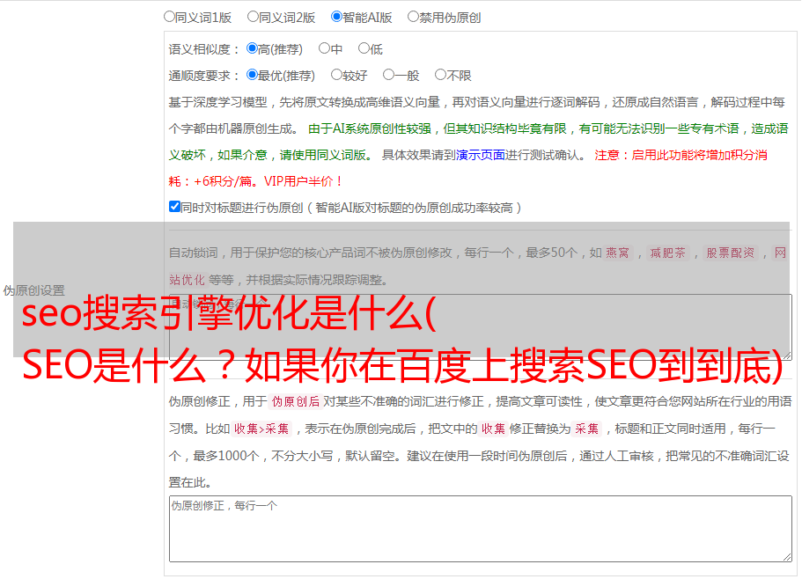
Task: Open the 演示页面 link
Action: click(x=481, y=155)
